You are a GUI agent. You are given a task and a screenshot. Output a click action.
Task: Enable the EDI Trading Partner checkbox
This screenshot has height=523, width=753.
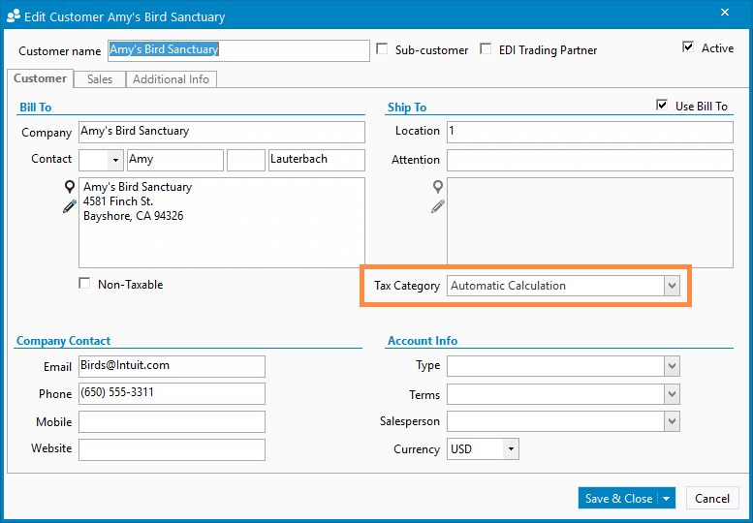coord(486,49)
